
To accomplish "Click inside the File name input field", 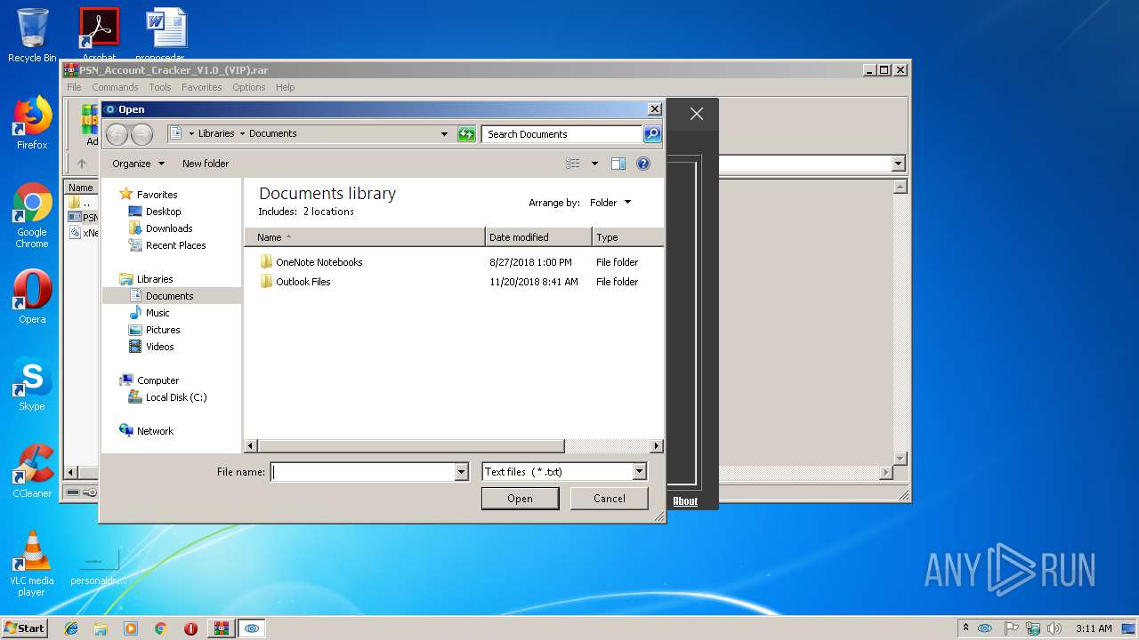I will tap(362, 472).
